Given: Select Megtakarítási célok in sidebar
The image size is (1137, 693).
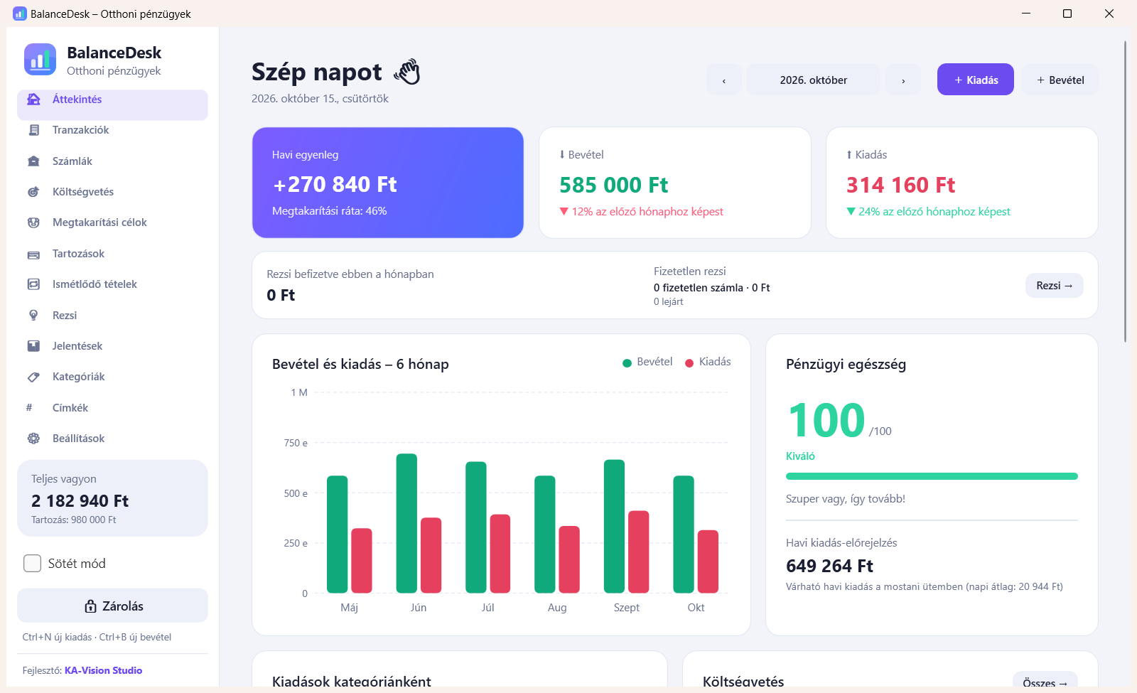Looking at the screenshot, I should (x=112, y=222).
